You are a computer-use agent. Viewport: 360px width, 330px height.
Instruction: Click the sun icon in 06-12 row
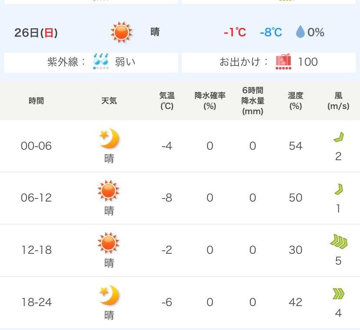108,191
